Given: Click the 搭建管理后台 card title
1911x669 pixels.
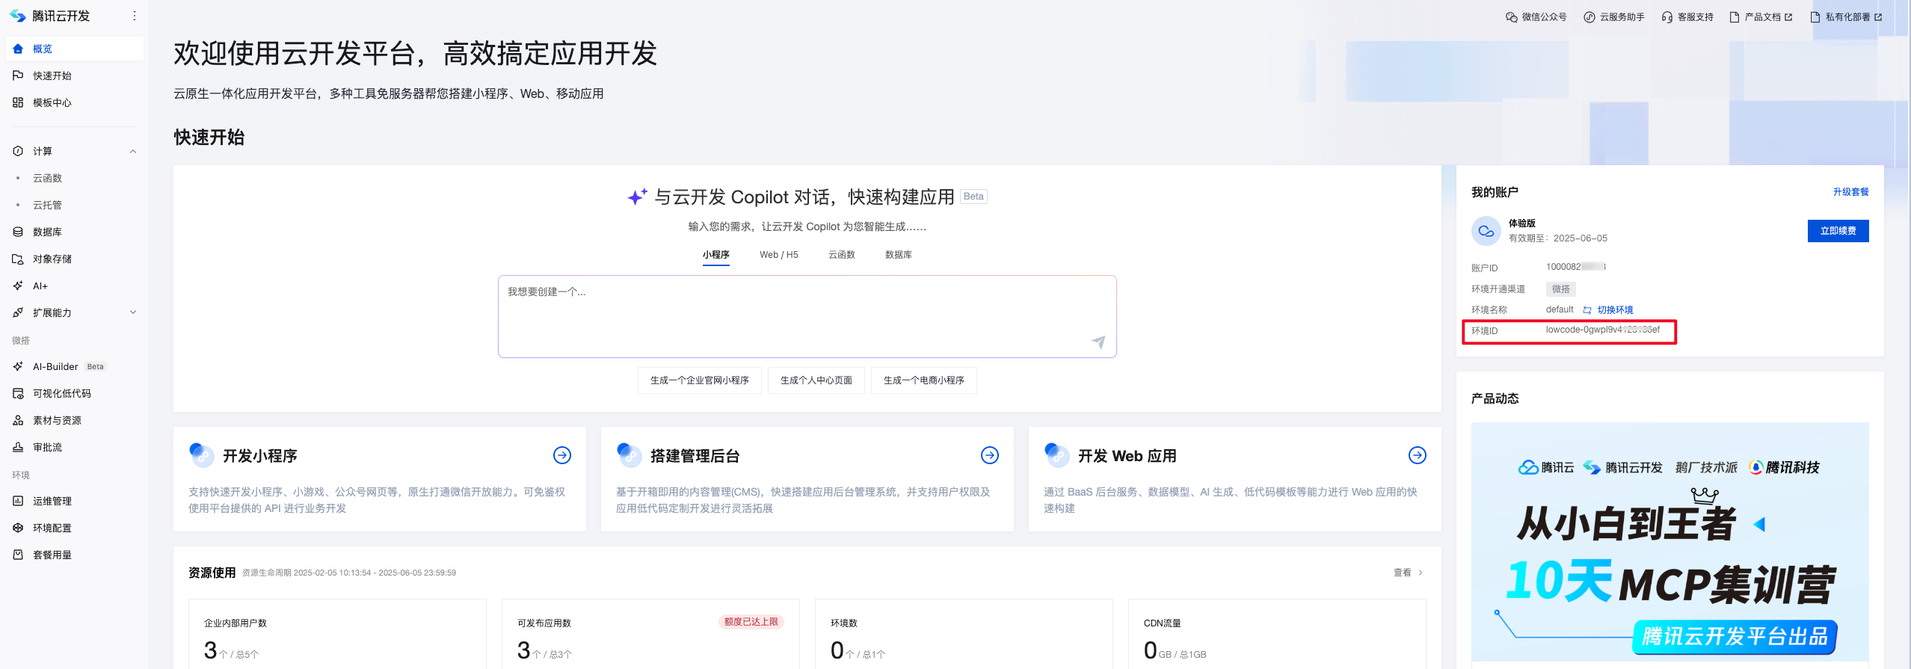Looking at the screenshot, I should click(x=695, y=456).
